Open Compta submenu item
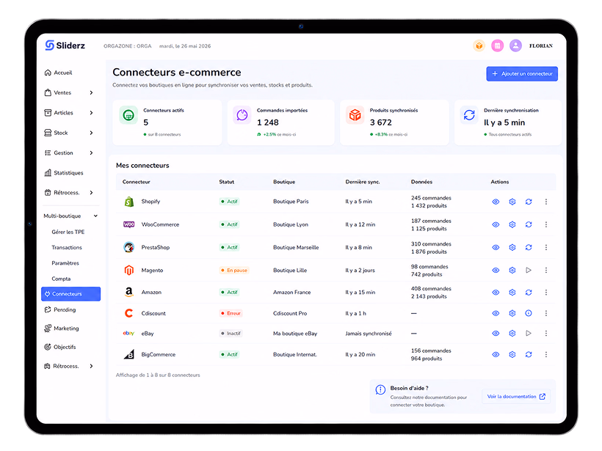The image size is (602, 451). [61, 279]
